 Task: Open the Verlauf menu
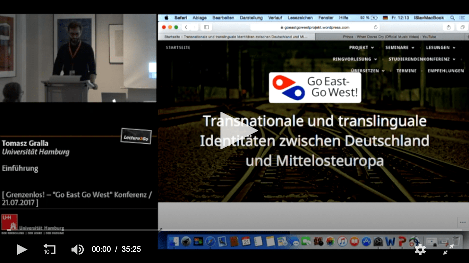tap(275, 18)
